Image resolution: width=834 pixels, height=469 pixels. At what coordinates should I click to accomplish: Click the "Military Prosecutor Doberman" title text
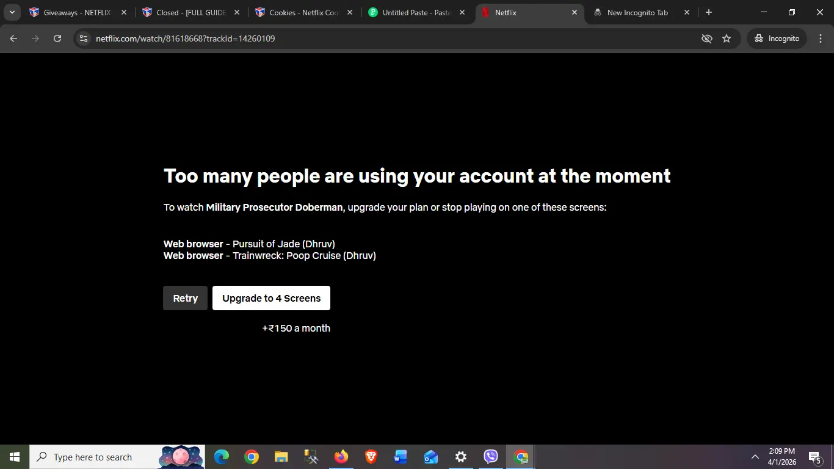274,207
